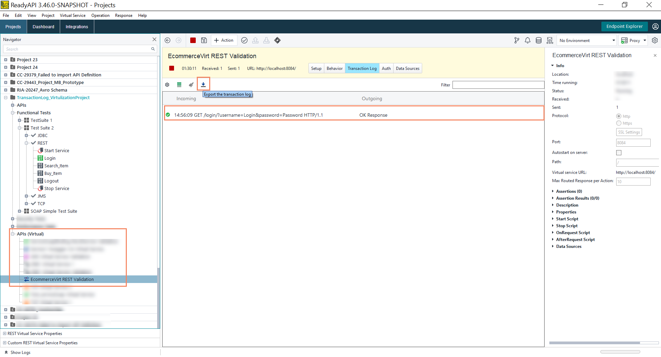Open transaction log settings gear icon
661x357 pixels.
(167, 85)
